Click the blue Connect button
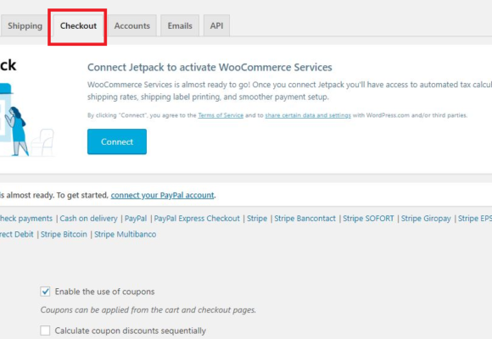The height and width of the screenshot is (339, 492). [x=117, y=142]
